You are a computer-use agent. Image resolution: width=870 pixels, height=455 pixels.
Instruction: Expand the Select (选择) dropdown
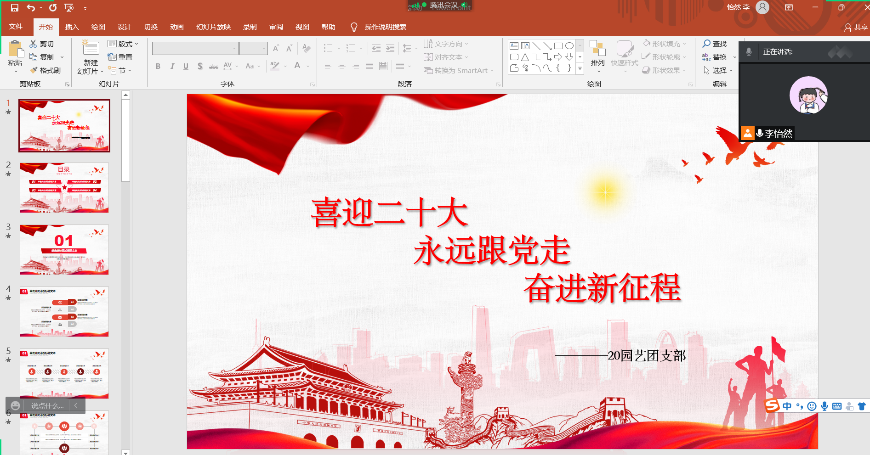tap(718, 70)
